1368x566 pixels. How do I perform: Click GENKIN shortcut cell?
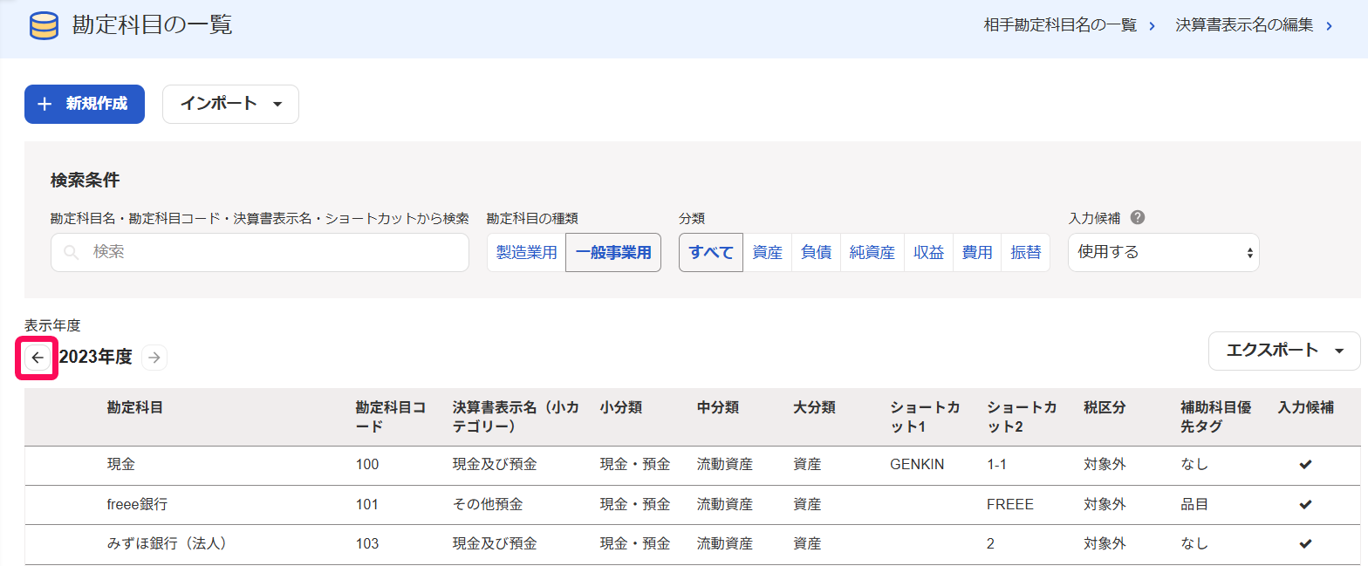(917, 465)
